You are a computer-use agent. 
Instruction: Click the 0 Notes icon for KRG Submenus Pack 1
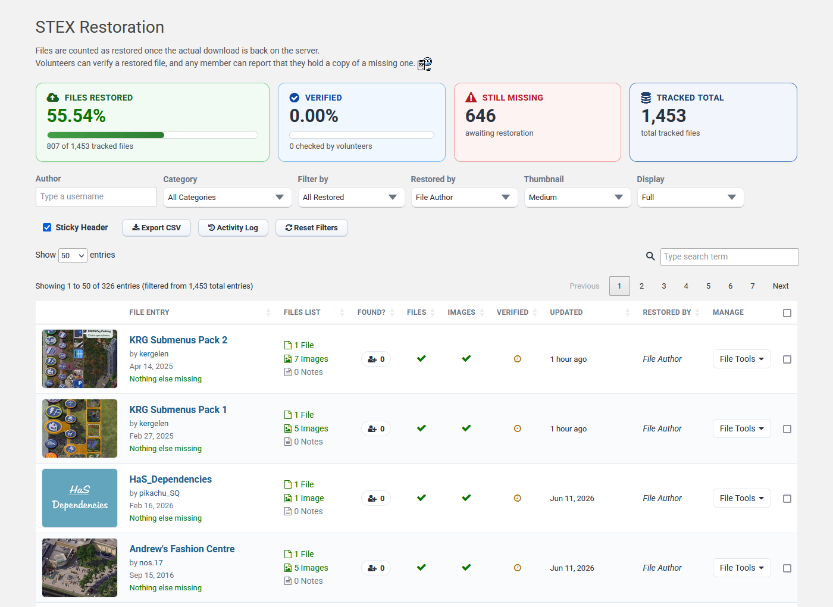pyautogui.click(x=288, y=442)
